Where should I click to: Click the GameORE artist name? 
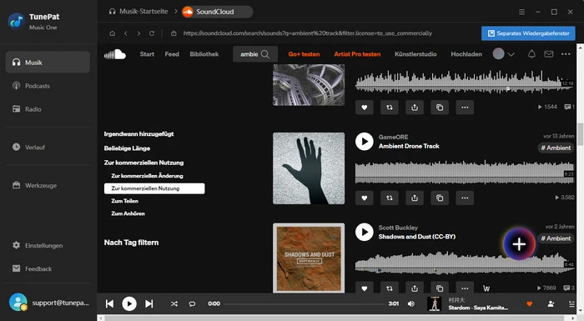(x=393, y=137)
